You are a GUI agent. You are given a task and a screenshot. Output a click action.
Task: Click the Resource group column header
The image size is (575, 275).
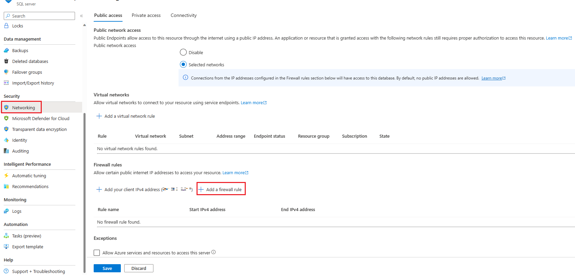click(314, 136)
